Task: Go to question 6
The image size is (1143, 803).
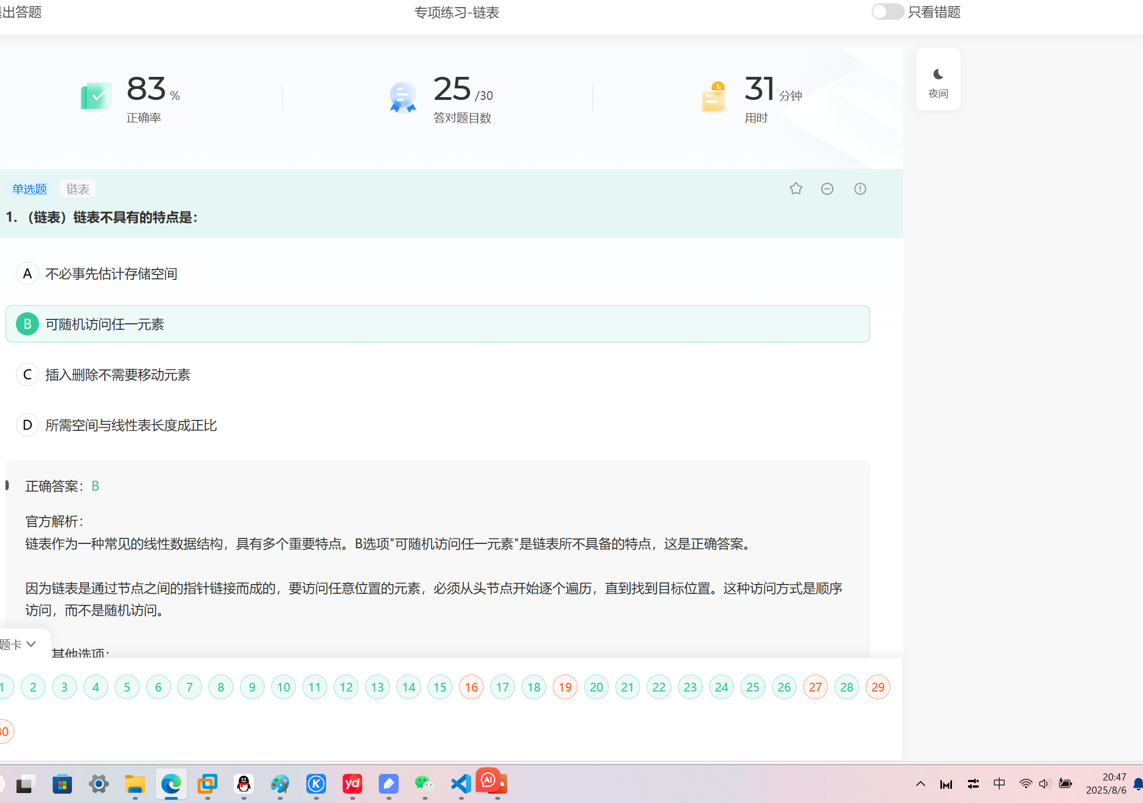Action: coord(158,687)
